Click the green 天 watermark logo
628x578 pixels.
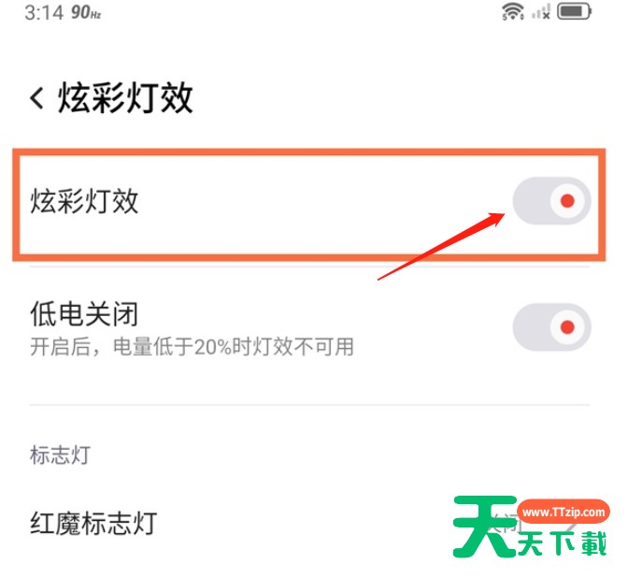(x=484, y=526)
